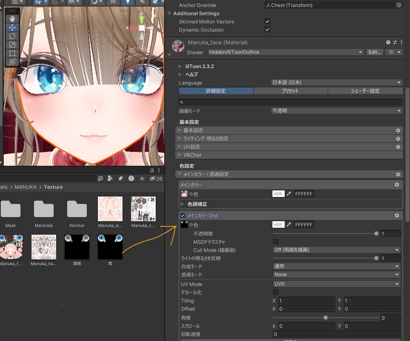Toggle snap increment magnet icon
This screenshot has height=341, width=410.
coord(55,2)
